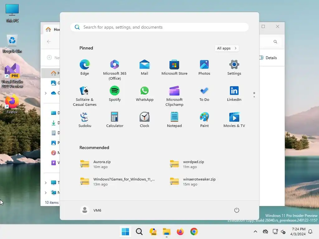Open LinkedIn from pinned apps
The width and height of the screenshot is (319, 239).
(x=234, y=94)
